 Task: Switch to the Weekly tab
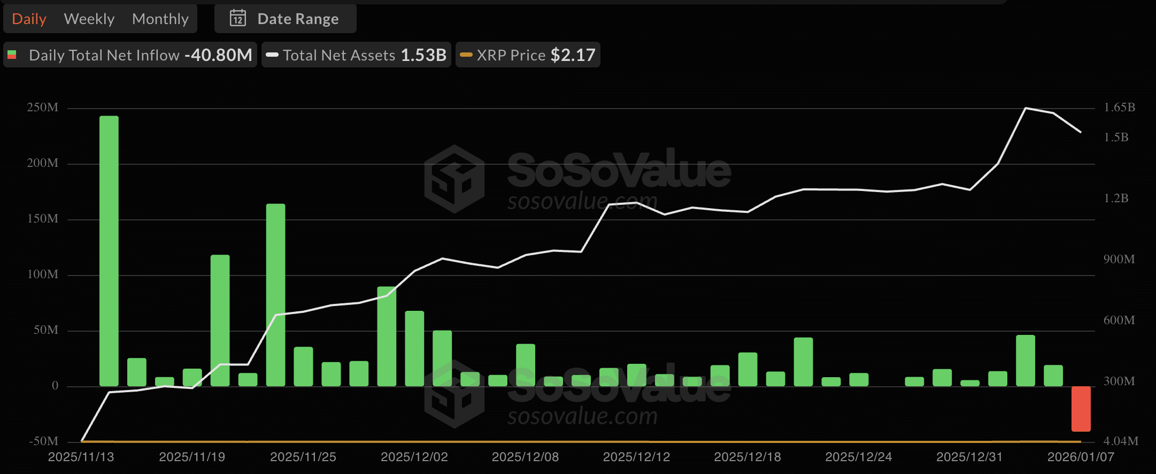pyautogui.click(x=89, y=18)
